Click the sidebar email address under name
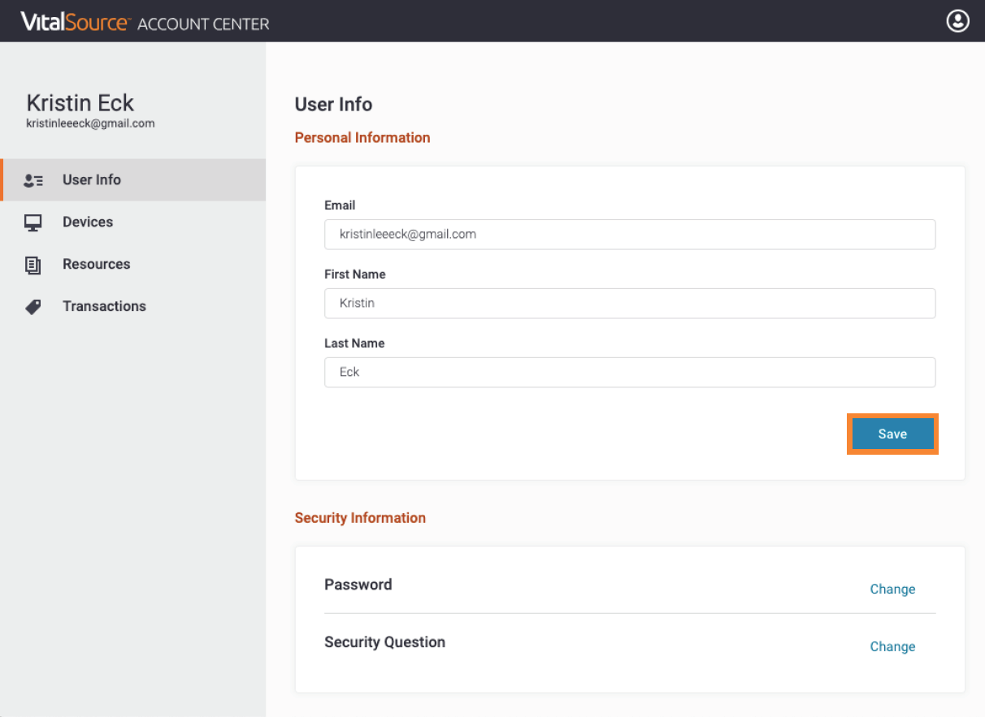Image resolution: width=985 pixels, height=717 pixels. (x=90, y=124)
